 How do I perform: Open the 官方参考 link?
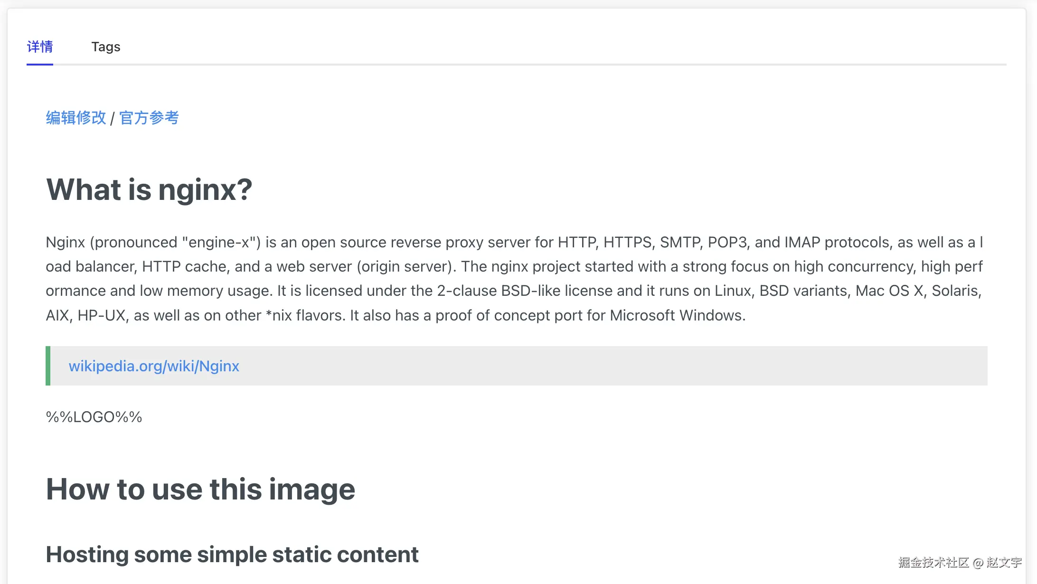[x=149, y=118]
